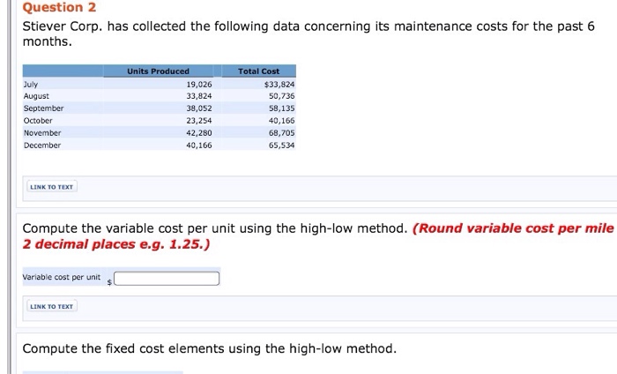Viewport: 617px width, 374px height.
Task: Select the October row label
Action: pos(38,121)
